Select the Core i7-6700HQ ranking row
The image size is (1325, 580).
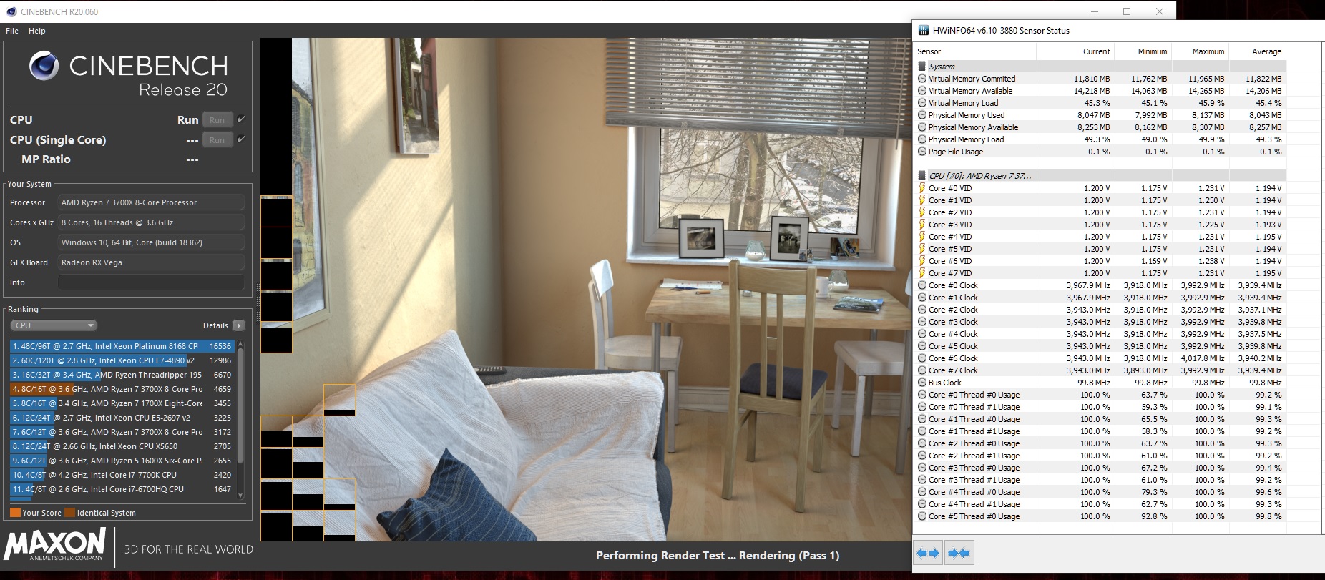click(122, 489)
